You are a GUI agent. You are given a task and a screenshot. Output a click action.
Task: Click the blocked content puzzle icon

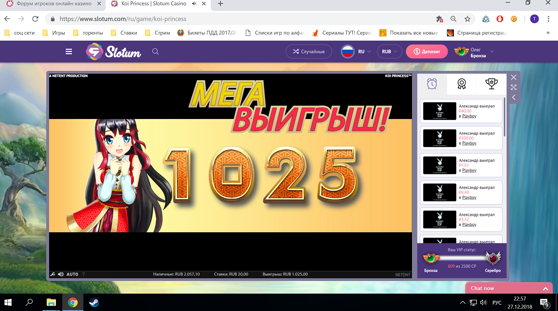(x=439, y=19)
